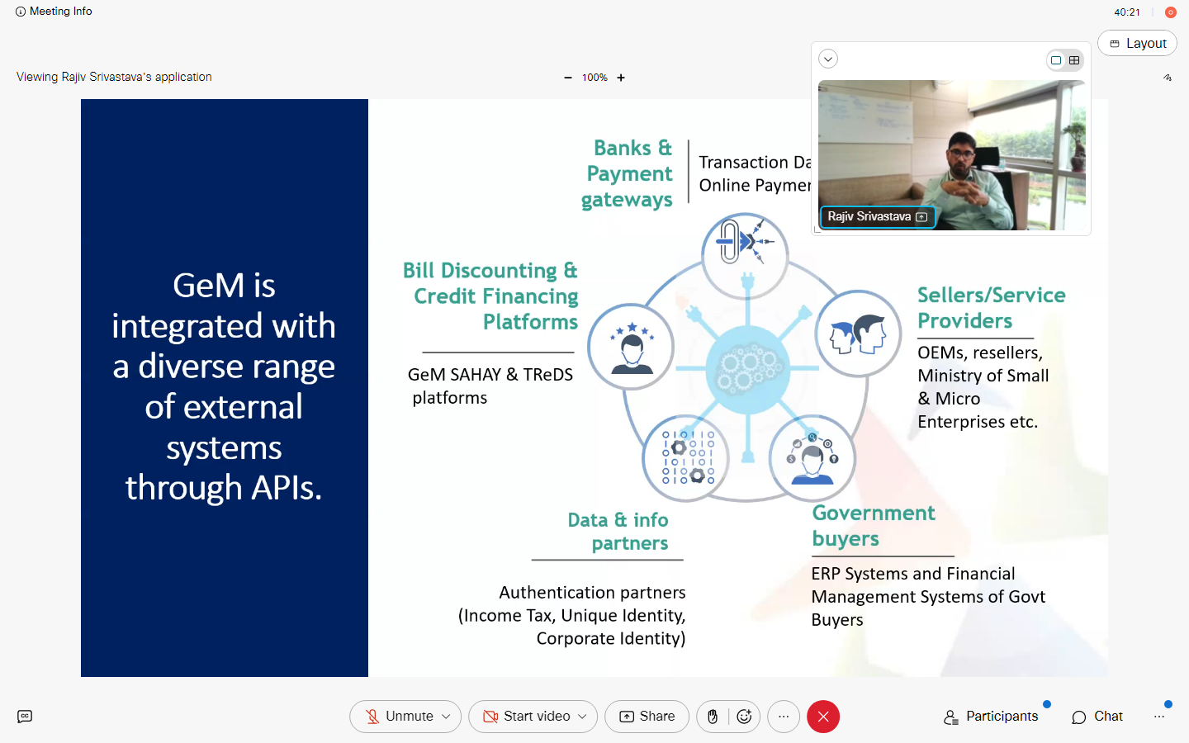Image resolution: width=1189 pixels, height=743 pixels.
Task: Click 'Bill Discounting & Credit Financing Platforms' heading
Action: click(490, 296)
